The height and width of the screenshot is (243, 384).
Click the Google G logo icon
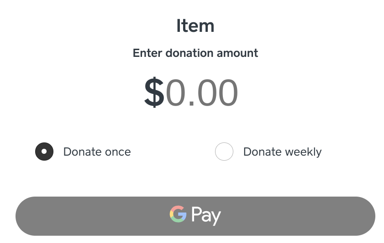pyautogui.click(x=178, y=214)
